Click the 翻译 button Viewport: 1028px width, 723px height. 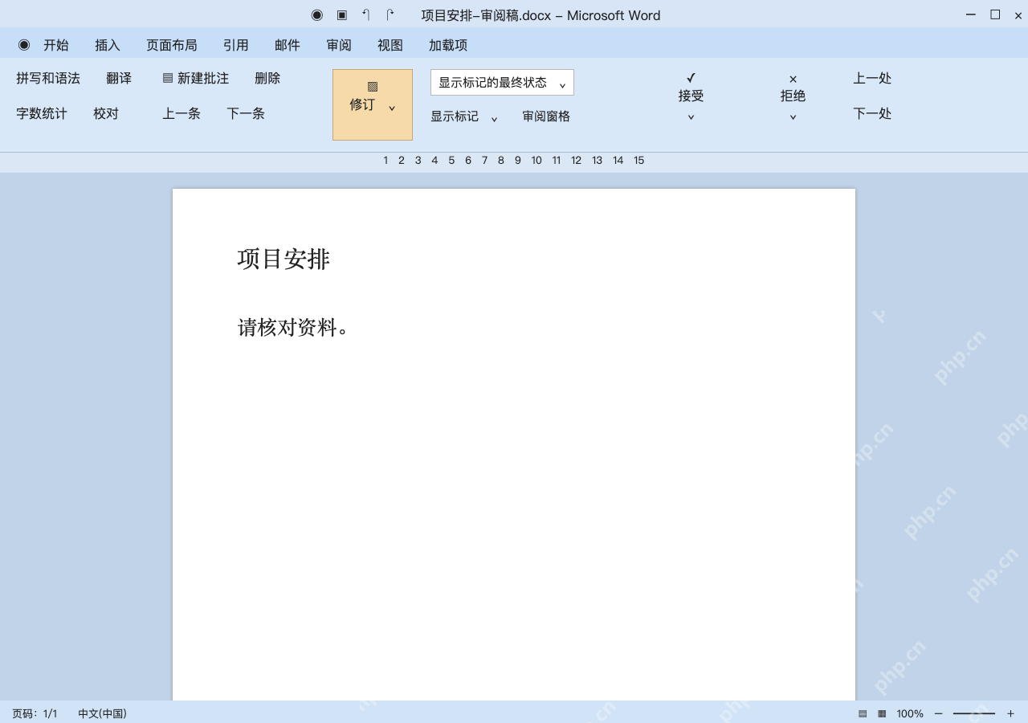pyautogui.click(x=119, y=78)
